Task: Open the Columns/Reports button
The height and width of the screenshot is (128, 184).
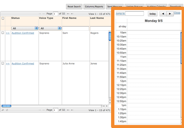Action: [94, 7]
